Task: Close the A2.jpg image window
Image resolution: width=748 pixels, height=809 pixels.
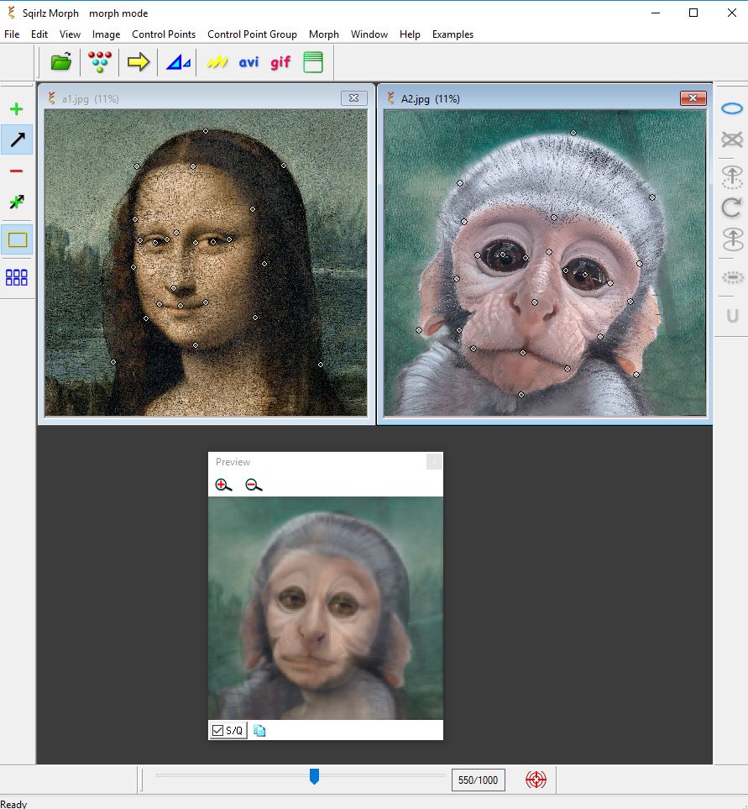Action: click(x=693, y=98)
